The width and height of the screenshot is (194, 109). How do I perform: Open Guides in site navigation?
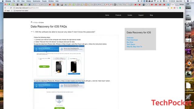point(130,15)
